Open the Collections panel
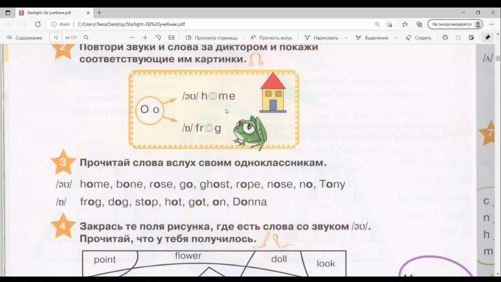Viewport: 501px width, 282px height. (419, 24)
